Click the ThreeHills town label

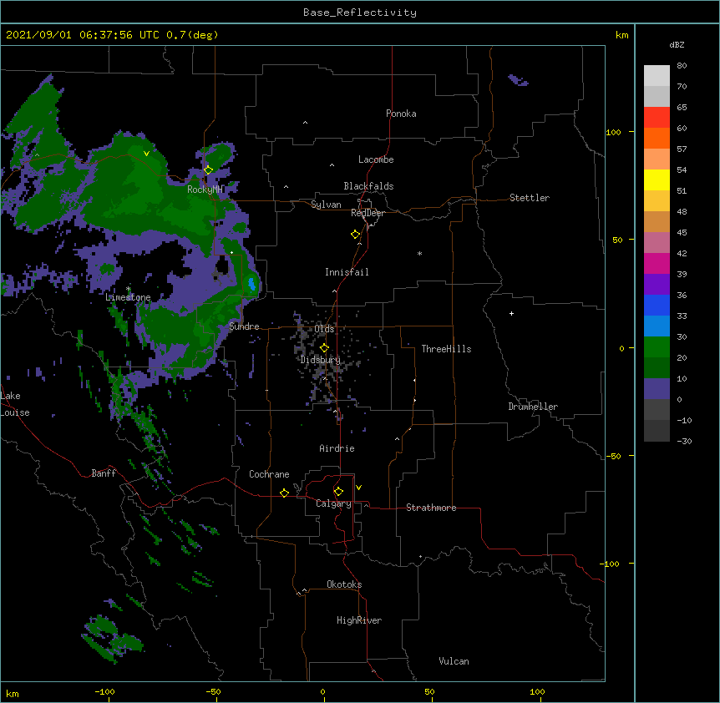446,349
